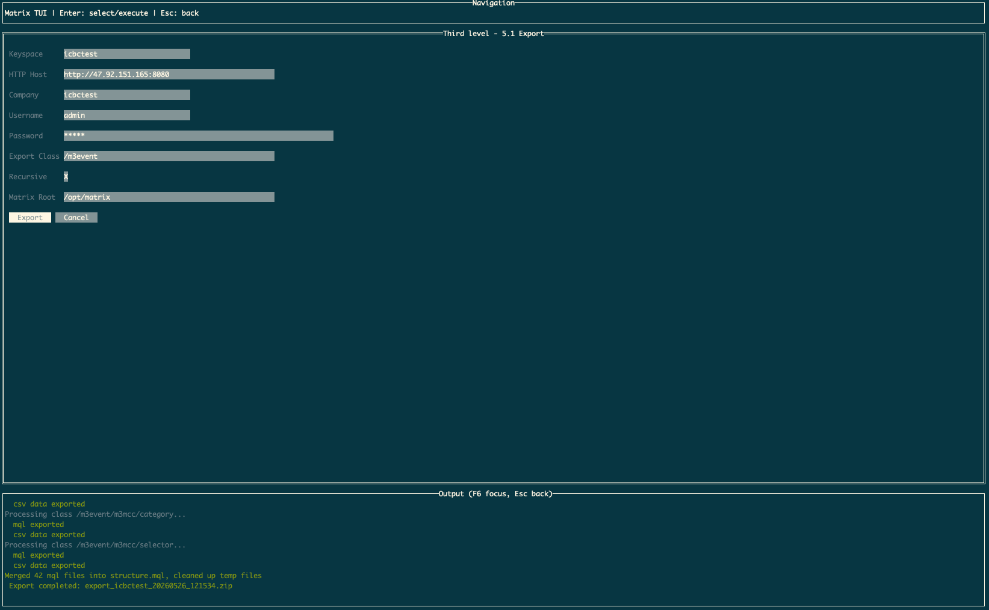Image resolution: width=989 pixels, height=610 pixels.
Task: Click the 'Third level - 5.1 Export' title
Action: (x=494, y=34)
